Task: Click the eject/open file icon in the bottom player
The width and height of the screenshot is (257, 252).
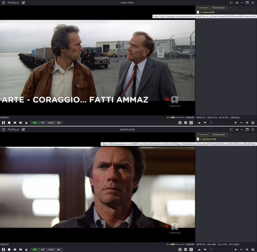Action: pos(26,249)
